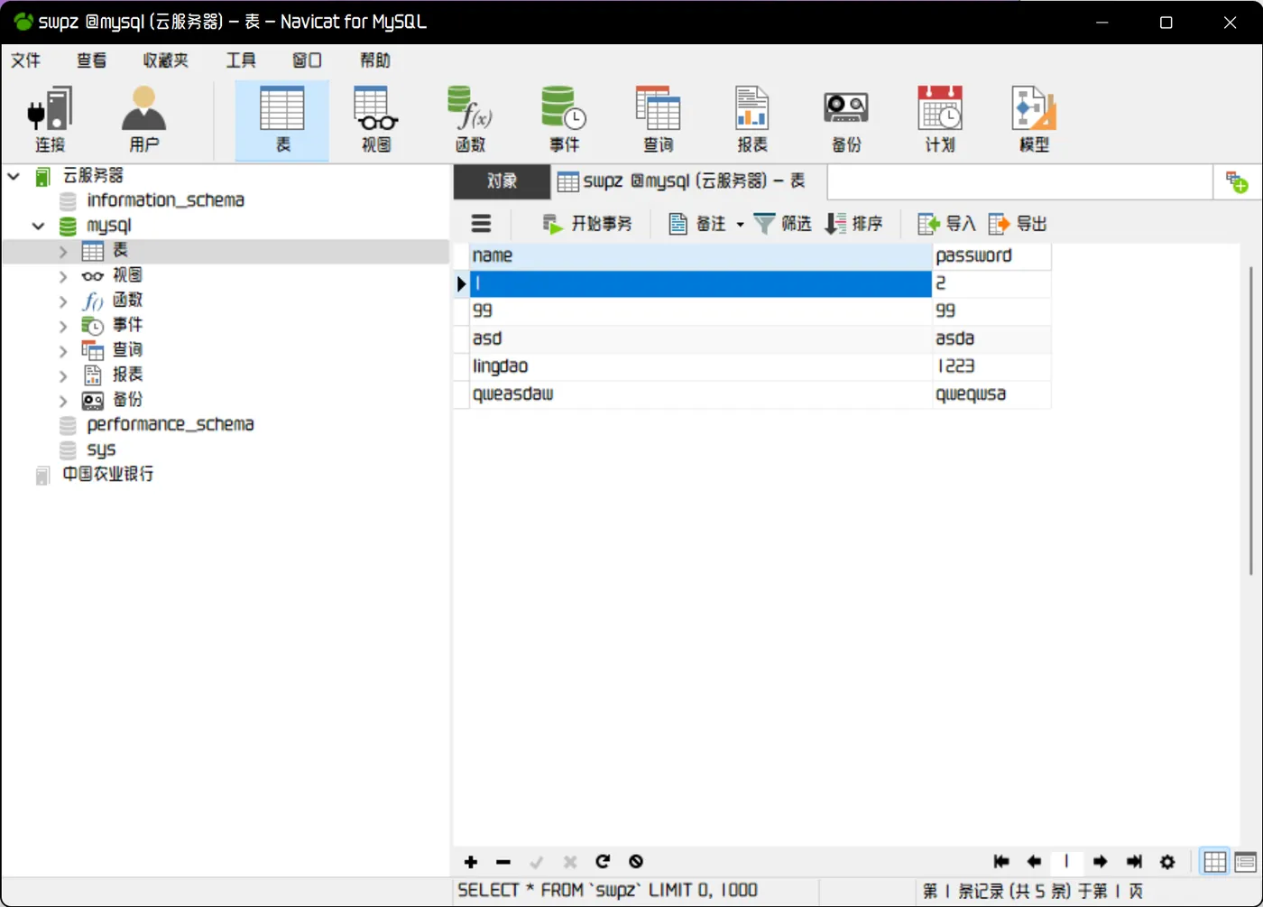
Task: Open the 帮助 menu
Action: (x=375, y=60)
